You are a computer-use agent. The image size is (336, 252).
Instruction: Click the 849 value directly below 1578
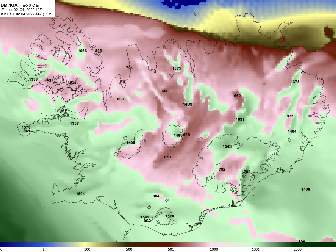(27, 131)
